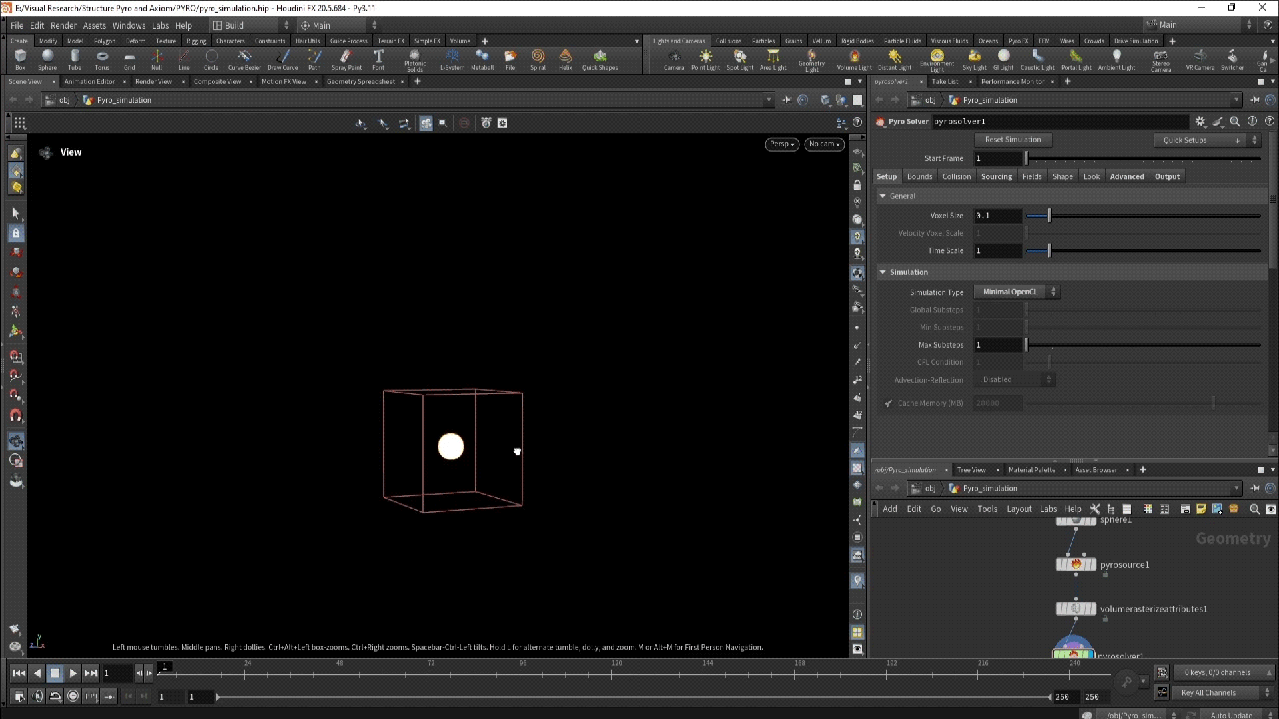Click the Sky Light shelf tool

974,59
